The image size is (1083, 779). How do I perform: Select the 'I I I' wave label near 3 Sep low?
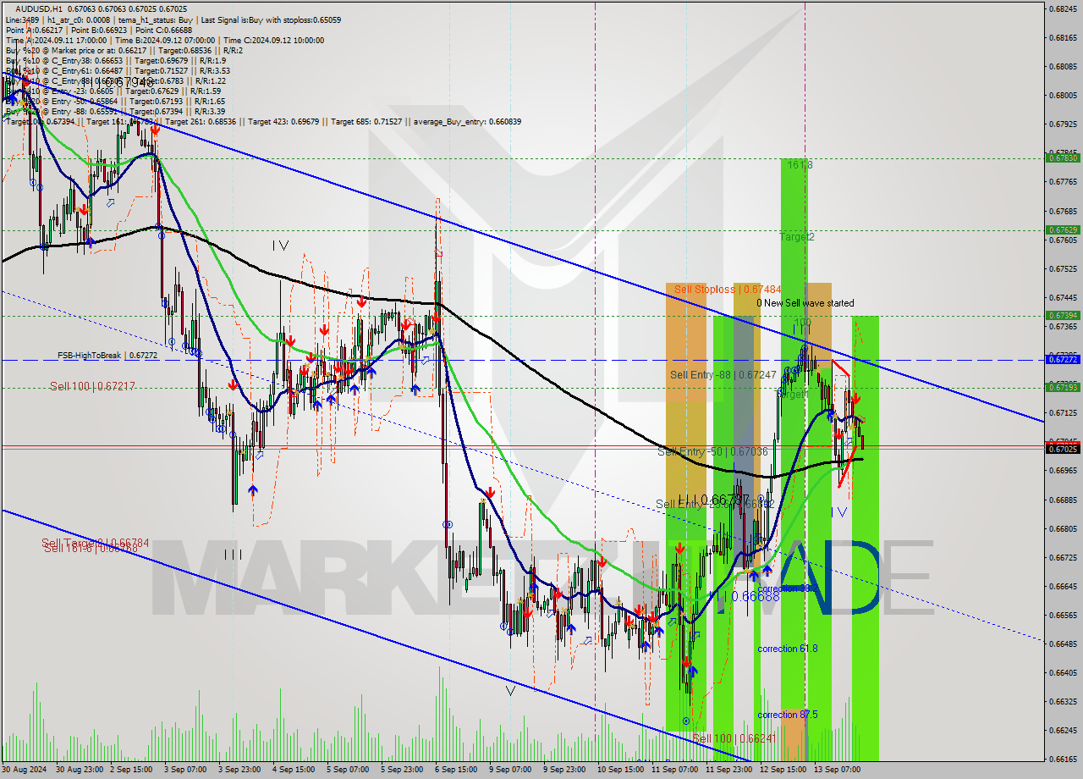click(x=233, y=555)
